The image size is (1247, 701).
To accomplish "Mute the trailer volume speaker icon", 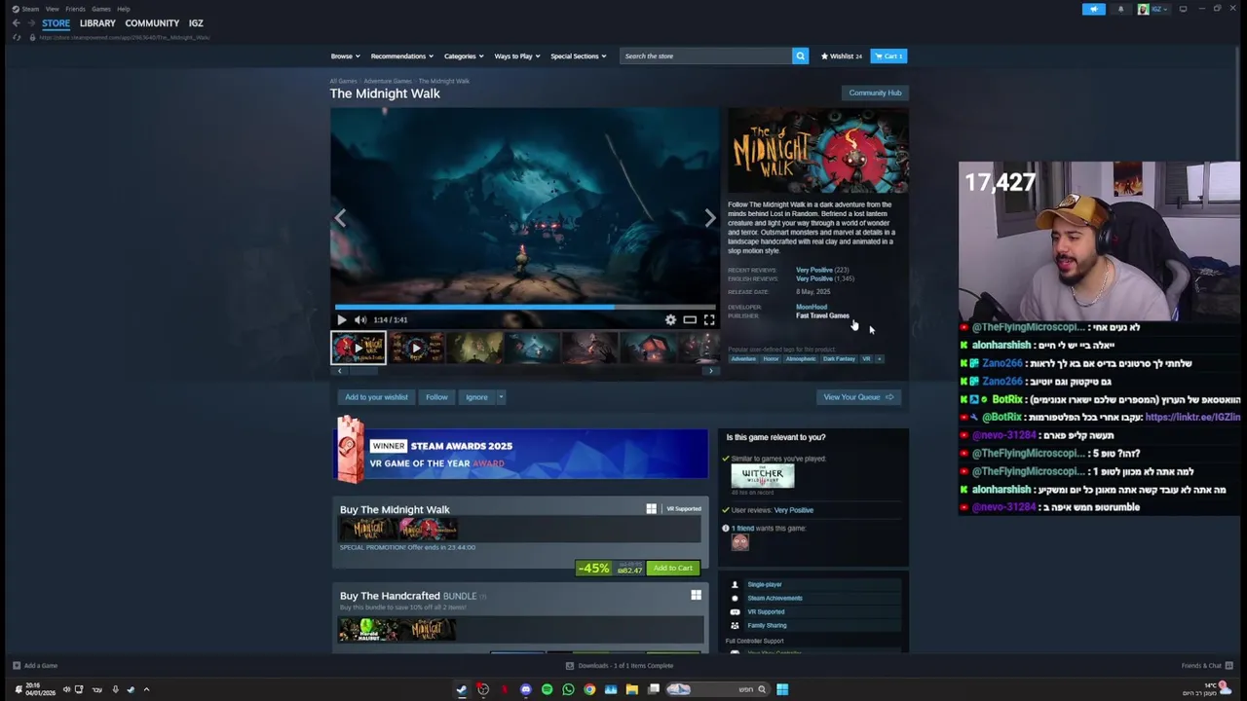I will click(360, 319).
